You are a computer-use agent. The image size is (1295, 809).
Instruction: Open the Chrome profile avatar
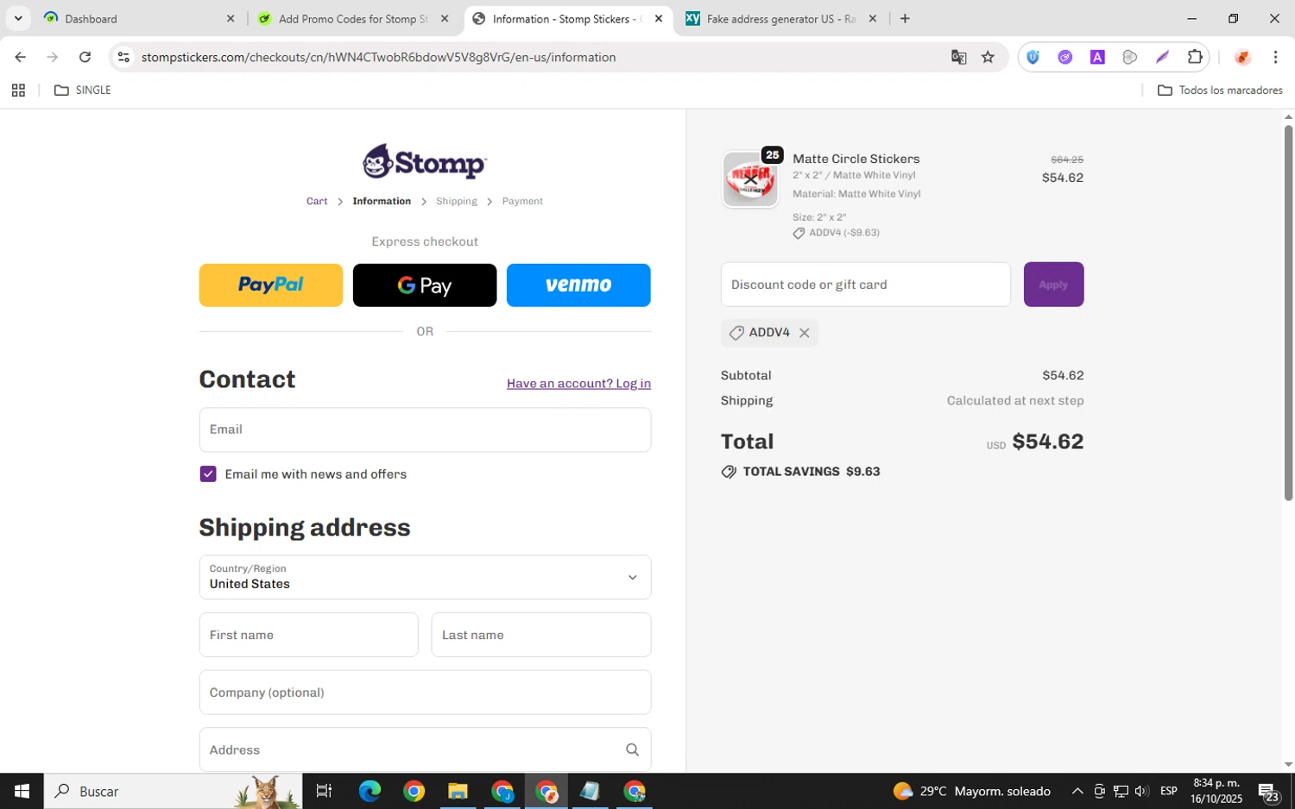(x=1242, y=57)
